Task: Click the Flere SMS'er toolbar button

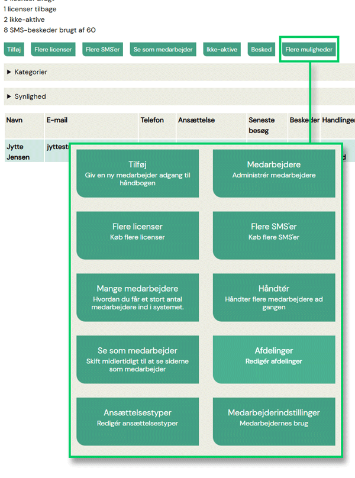Action: (x=102, y=49)
